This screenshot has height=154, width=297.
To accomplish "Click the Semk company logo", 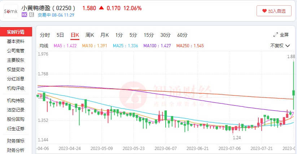I will tap(11, 11).
